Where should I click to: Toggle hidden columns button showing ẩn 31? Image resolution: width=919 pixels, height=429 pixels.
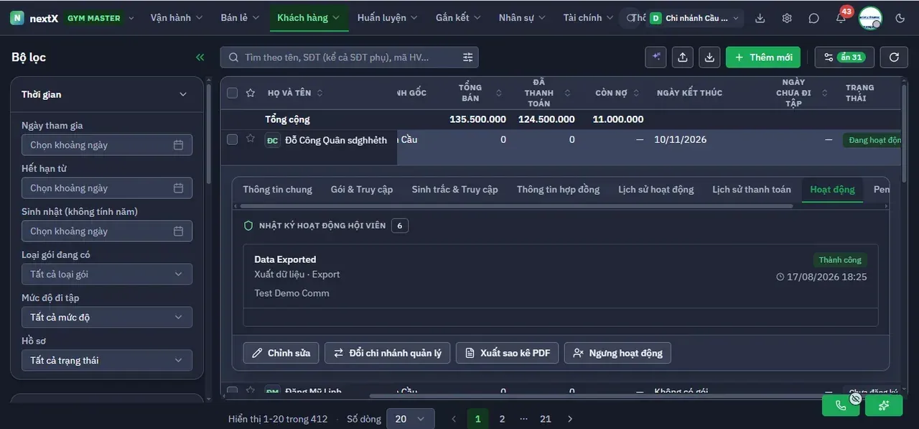(x=844, y=57)
